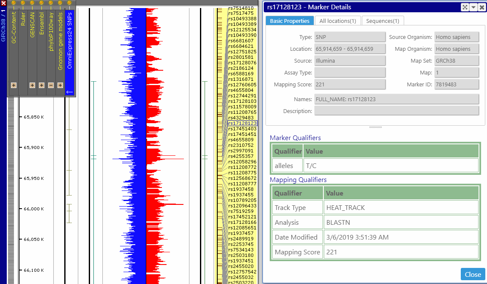Expand the Gnomon gene models track
This screenshot has height=284, width=487.
pos(60,85)
